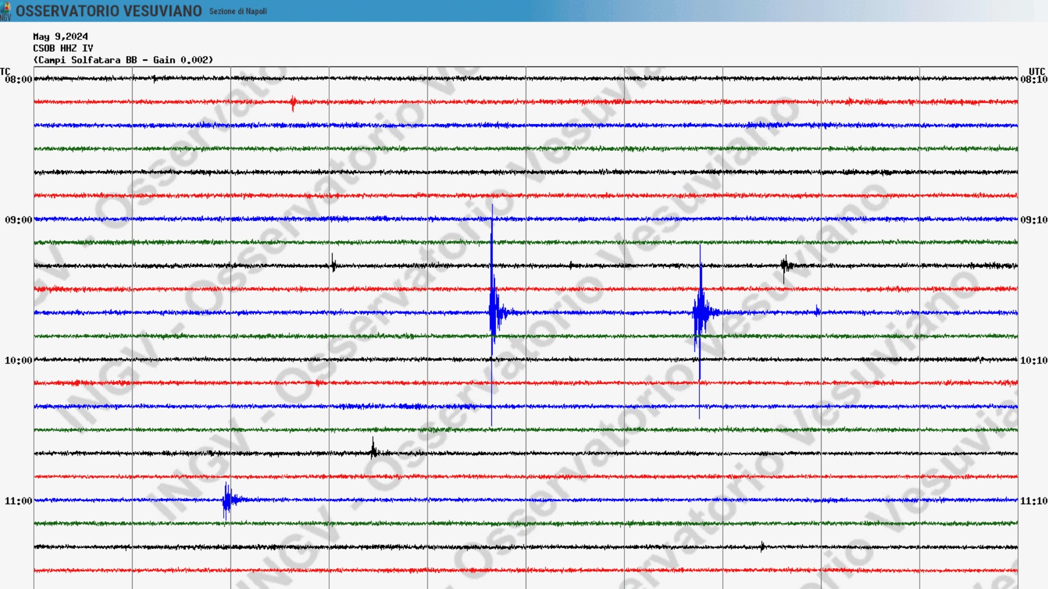
Task: Click the black spike on trace above 11:00
Action: pyautogui.click(x=374, y=450)
